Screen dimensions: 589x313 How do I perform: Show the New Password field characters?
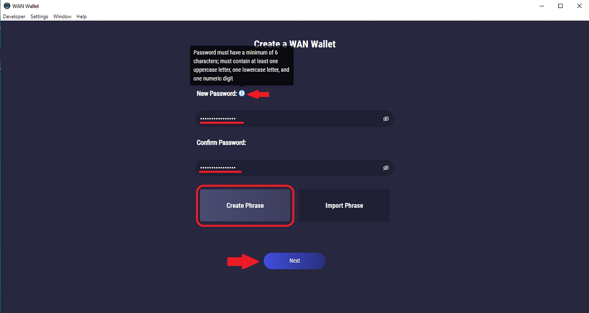(x=386, y=119)
